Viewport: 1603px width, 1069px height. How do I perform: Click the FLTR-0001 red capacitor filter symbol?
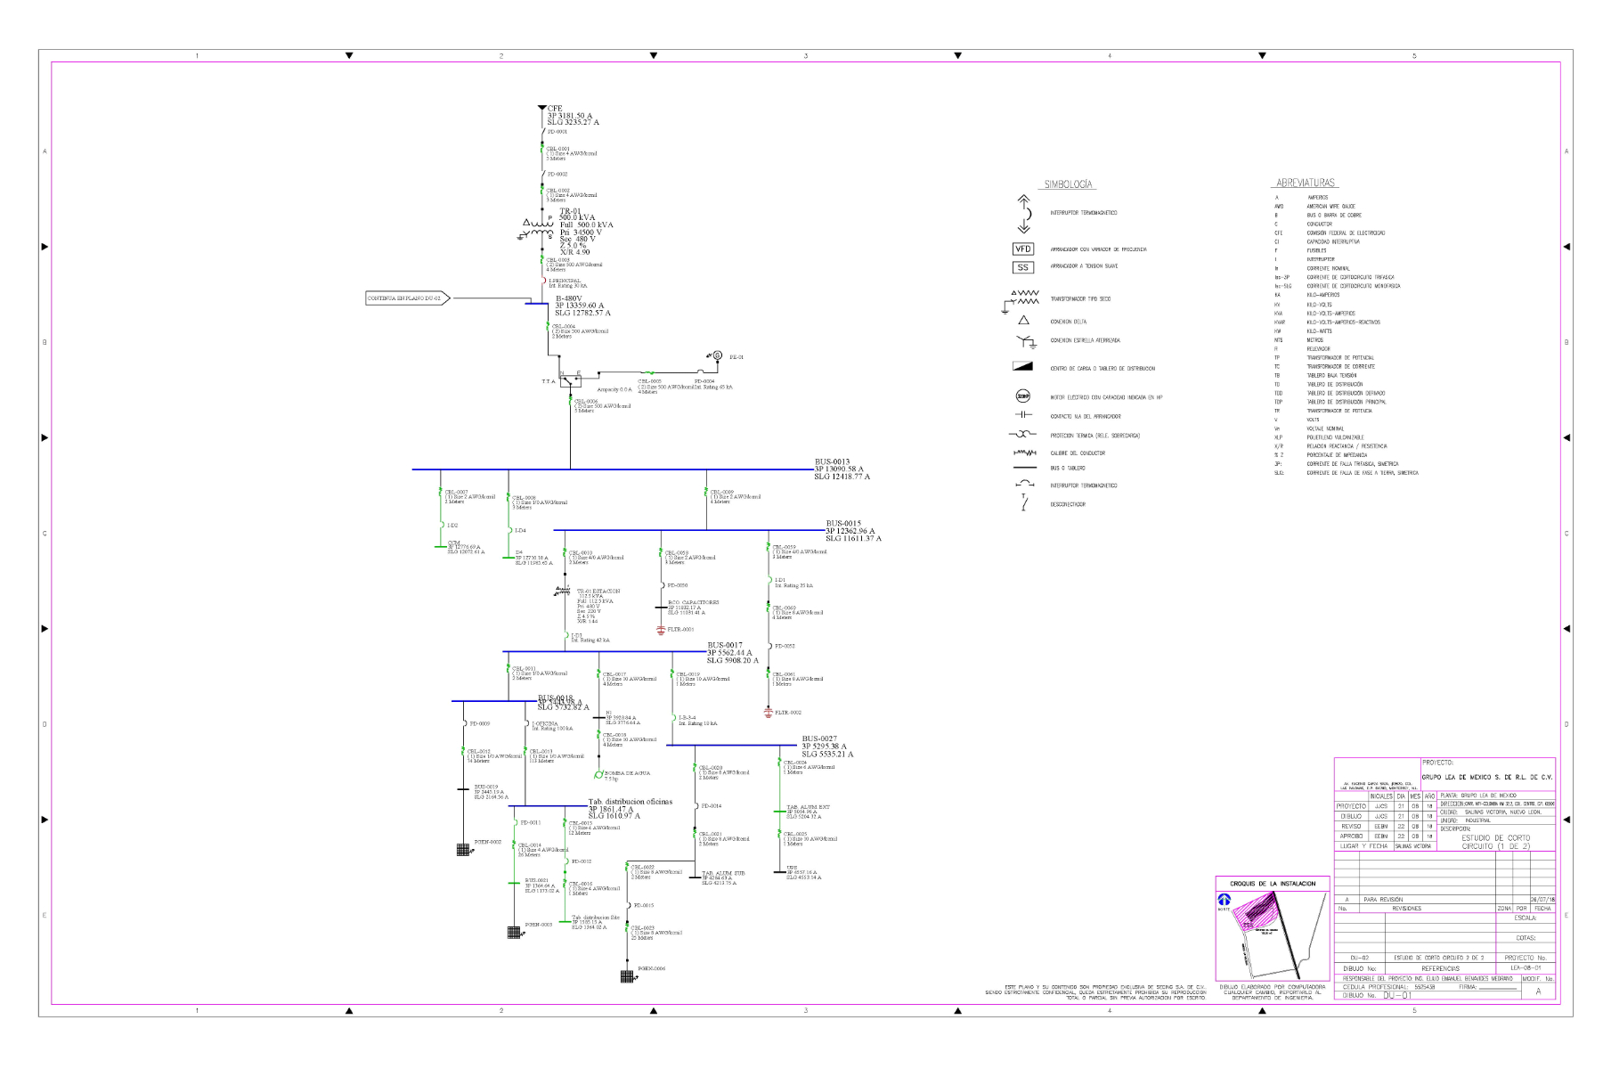tap(660, 630)
